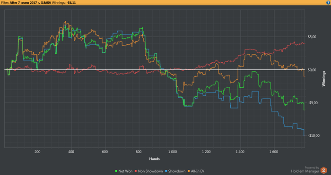Click the $0,00 y-axis label

(312, 70)
